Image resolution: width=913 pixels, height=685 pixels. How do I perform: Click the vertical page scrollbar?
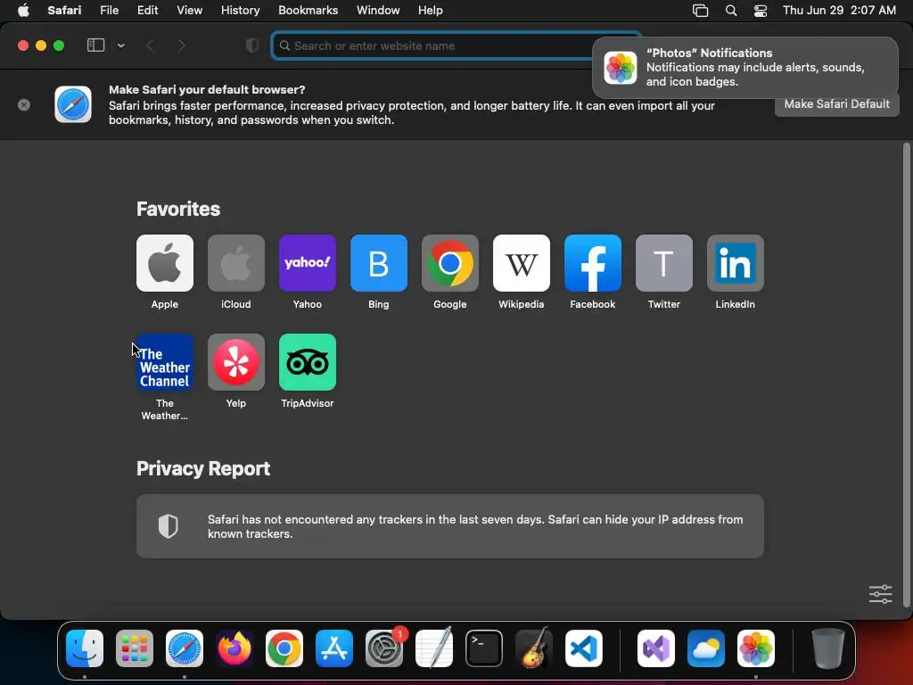tap(906, 376)
